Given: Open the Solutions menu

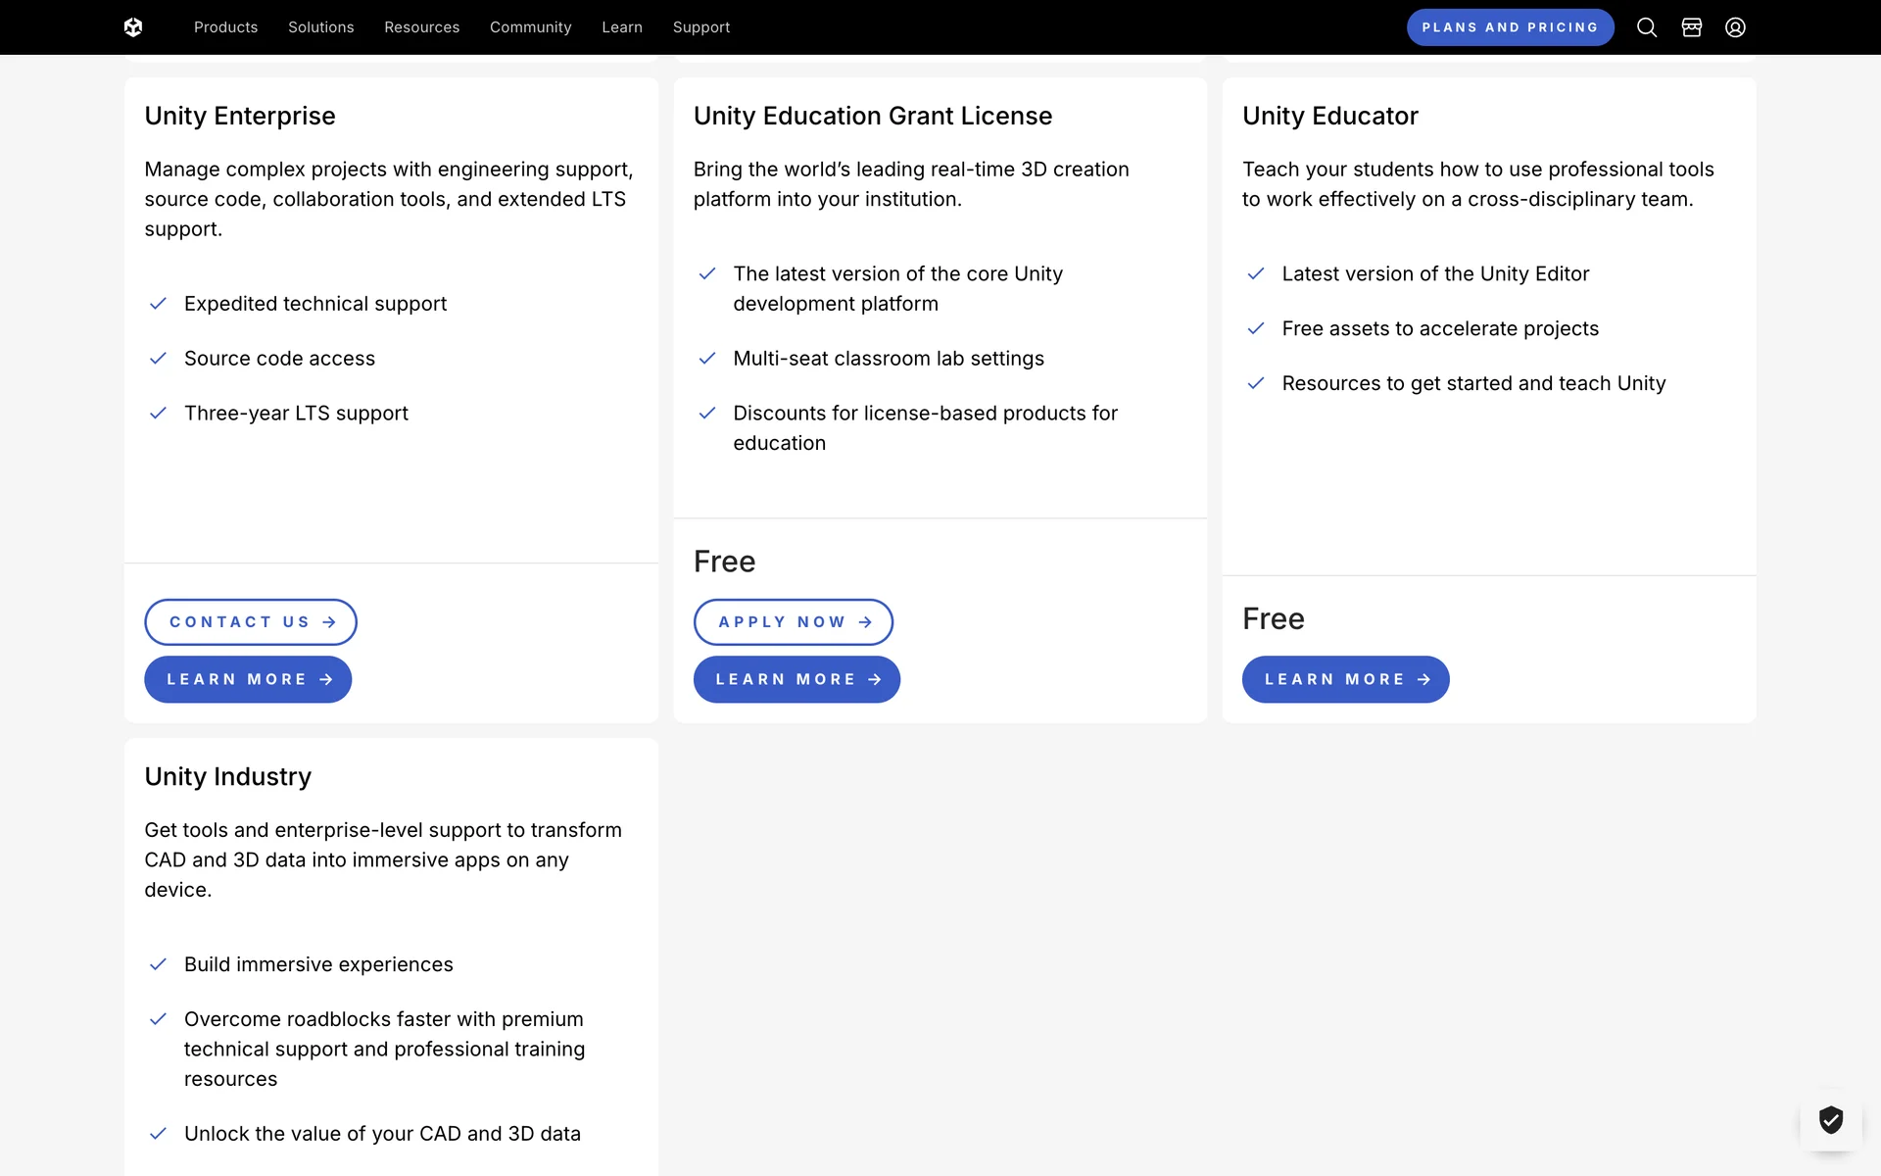Looking at the screenshot, I should coord(320,27).
